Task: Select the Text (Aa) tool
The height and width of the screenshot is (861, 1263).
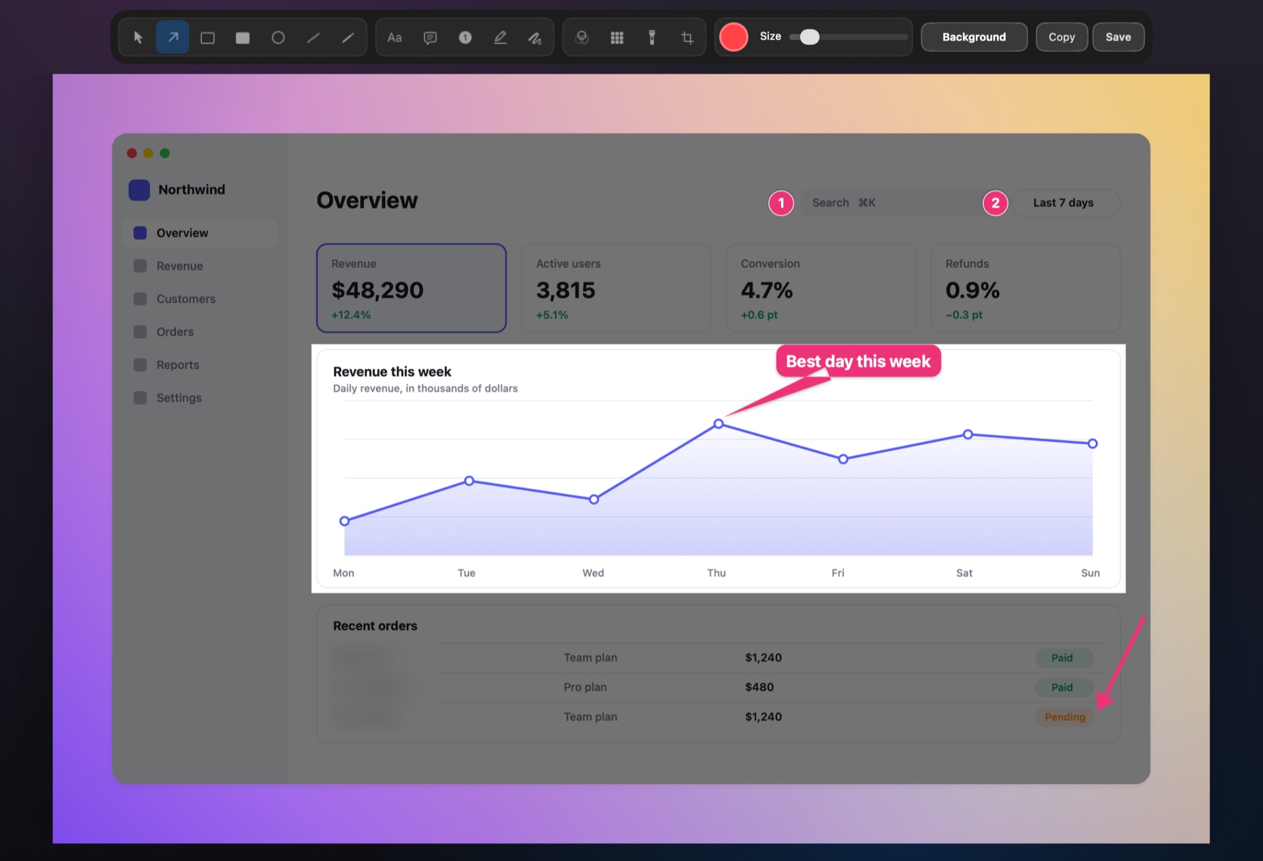Action: pos(395,37)
